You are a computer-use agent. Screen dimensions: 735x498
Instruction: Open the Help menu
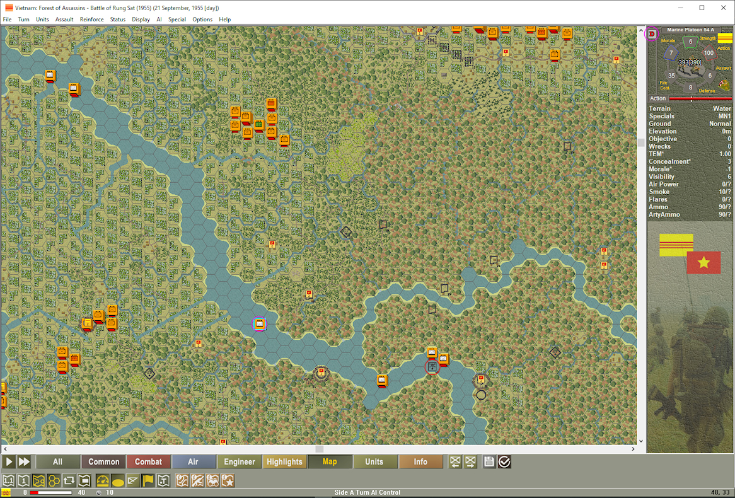pos(225,19)
